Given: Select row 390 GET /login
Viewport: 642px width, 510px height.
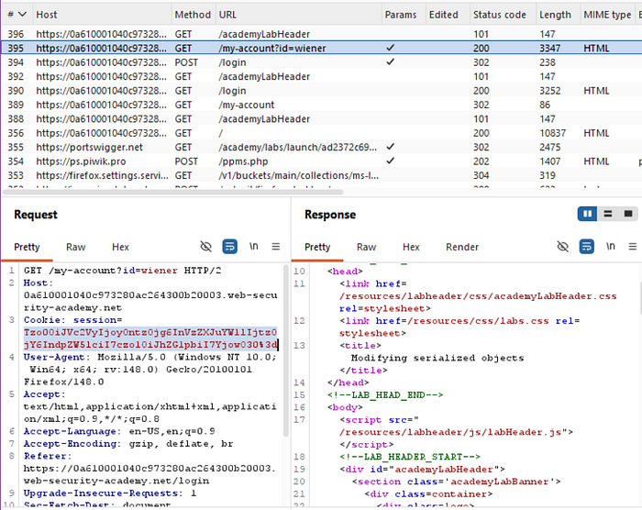Looking at the screenshot, I should coord(321,91).
